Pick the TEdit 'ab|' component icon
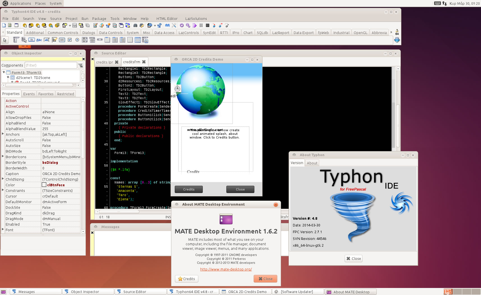 click(x=47, y=40)
